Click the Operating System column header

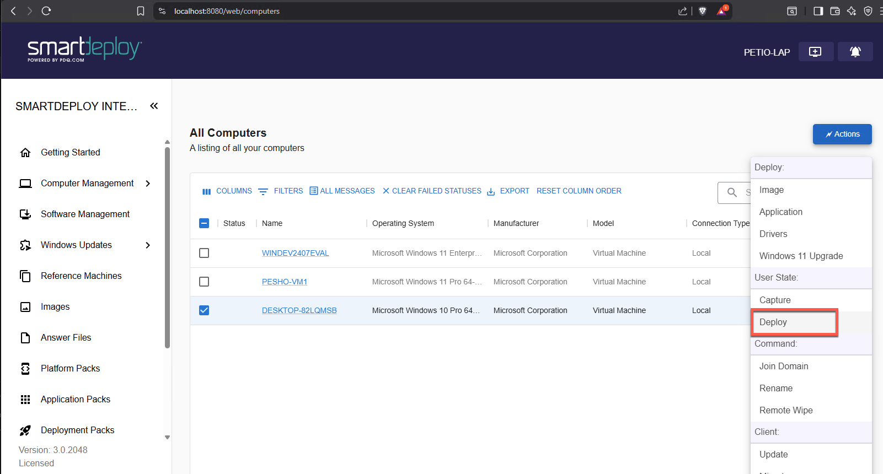pyautogui.click(x=403, y=223)
